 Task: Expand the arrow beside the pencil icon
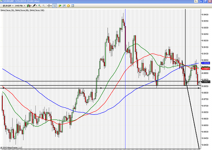[x=36, y=6]
